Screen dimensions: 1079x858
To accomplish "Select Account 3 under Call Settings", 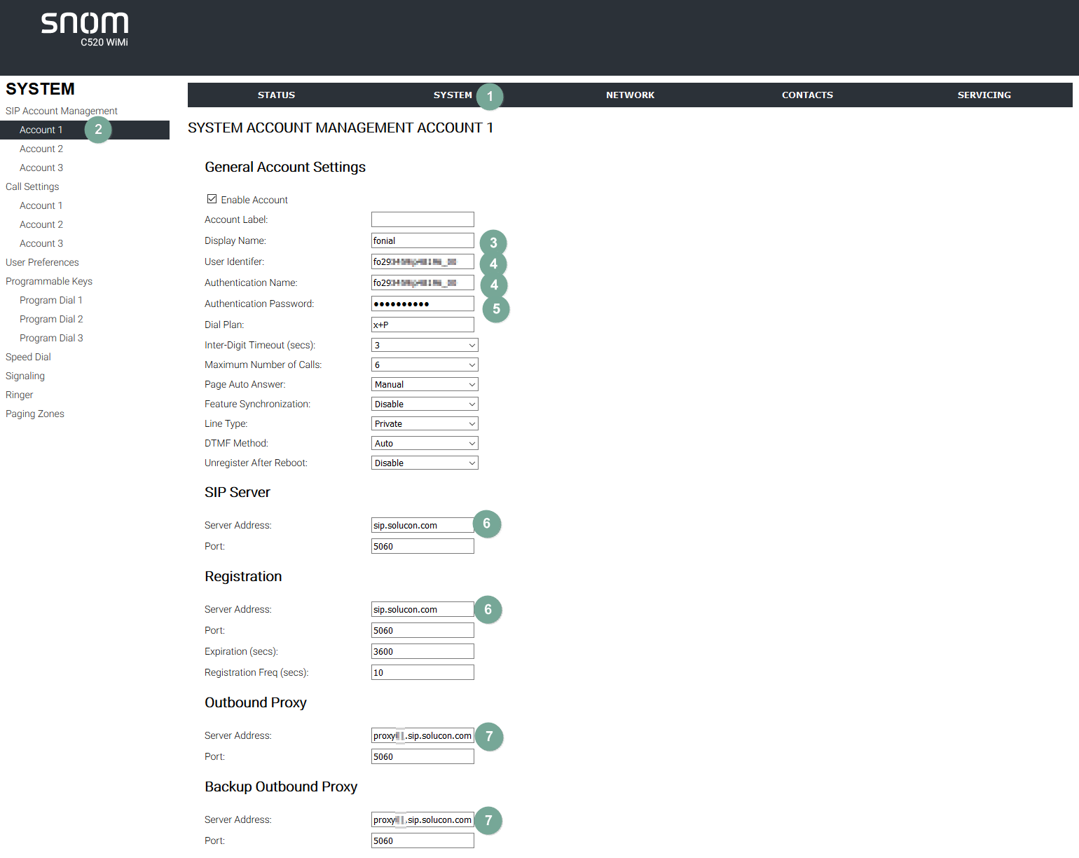I will [41, 243].
